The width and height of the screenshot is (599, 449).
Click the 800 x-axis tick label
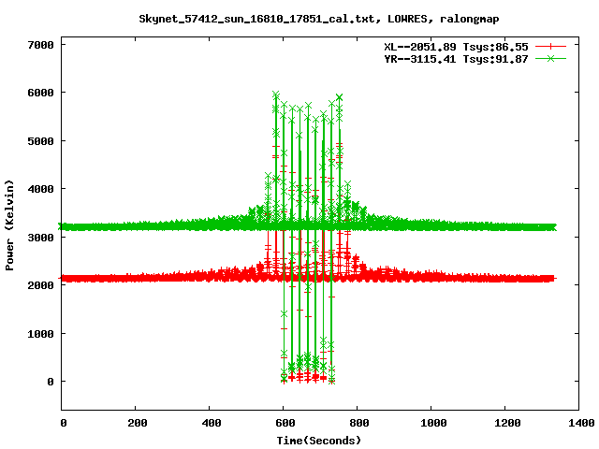click(x=359, y=423)
